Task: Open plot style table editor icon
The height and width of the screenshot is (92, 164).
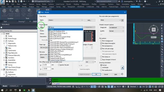Action: [x=122, y=20]
